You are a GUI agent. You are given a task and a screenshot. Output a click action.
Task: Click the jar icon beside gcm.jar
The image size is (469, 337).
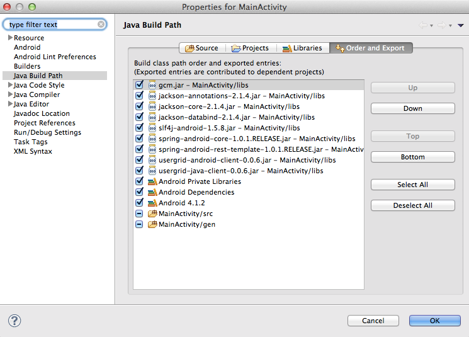(152, 85)
